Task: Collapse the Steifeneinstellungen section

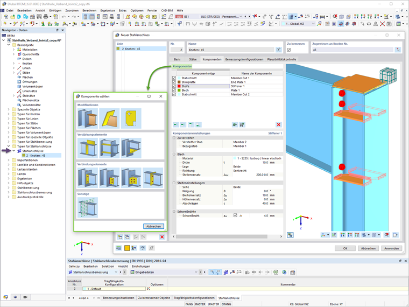Action: pyautogui.click(x=174, y=183)
